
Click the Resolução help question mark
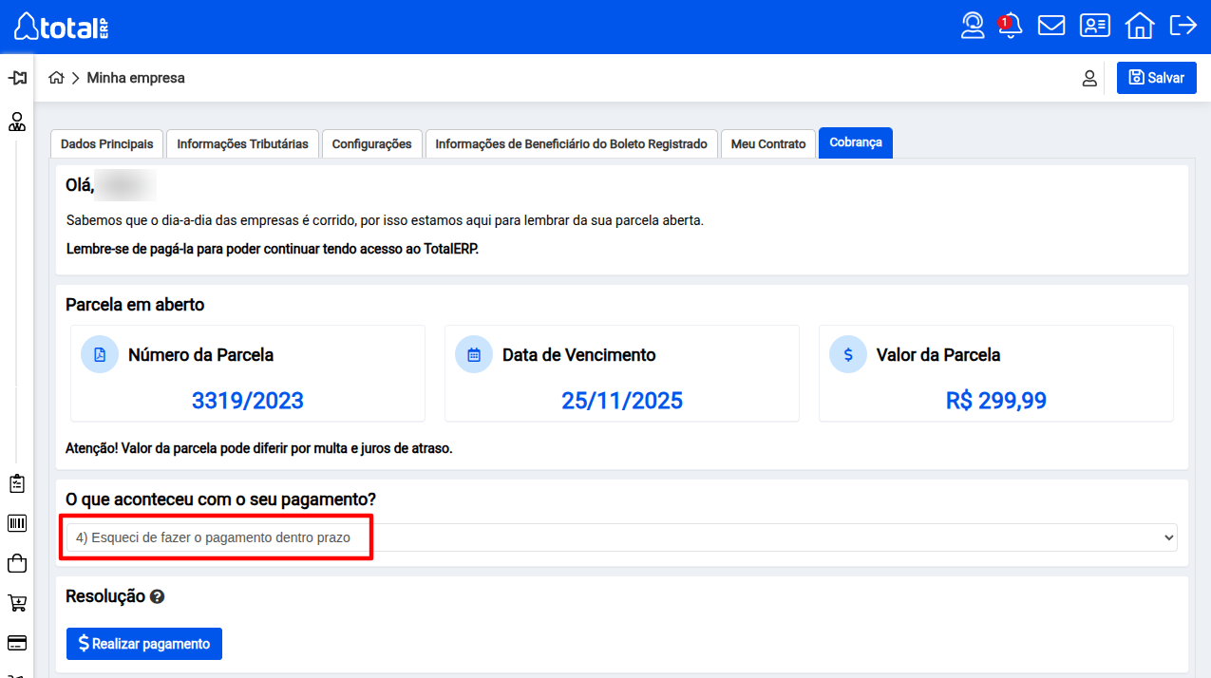point(158,597)
